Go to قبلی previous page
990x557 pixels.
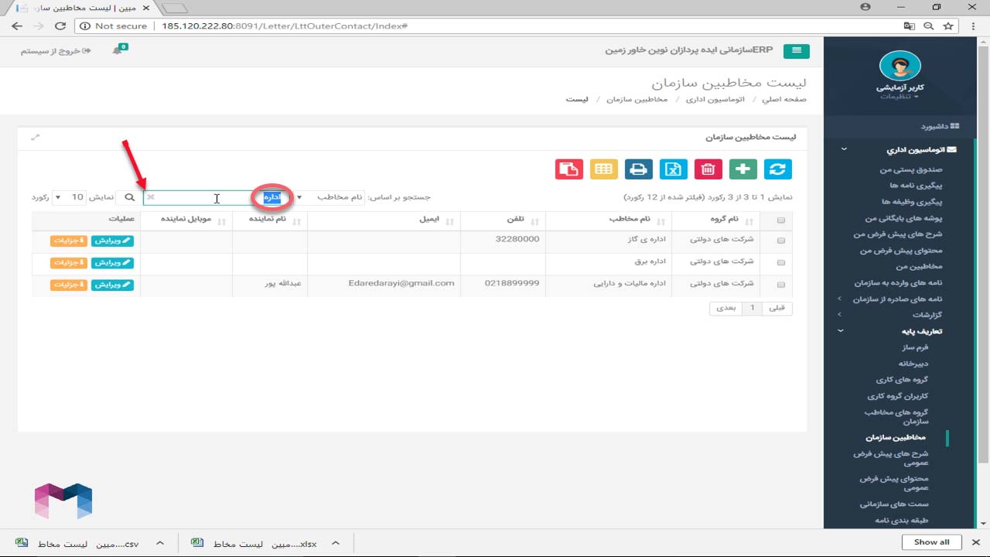[777, 308]
